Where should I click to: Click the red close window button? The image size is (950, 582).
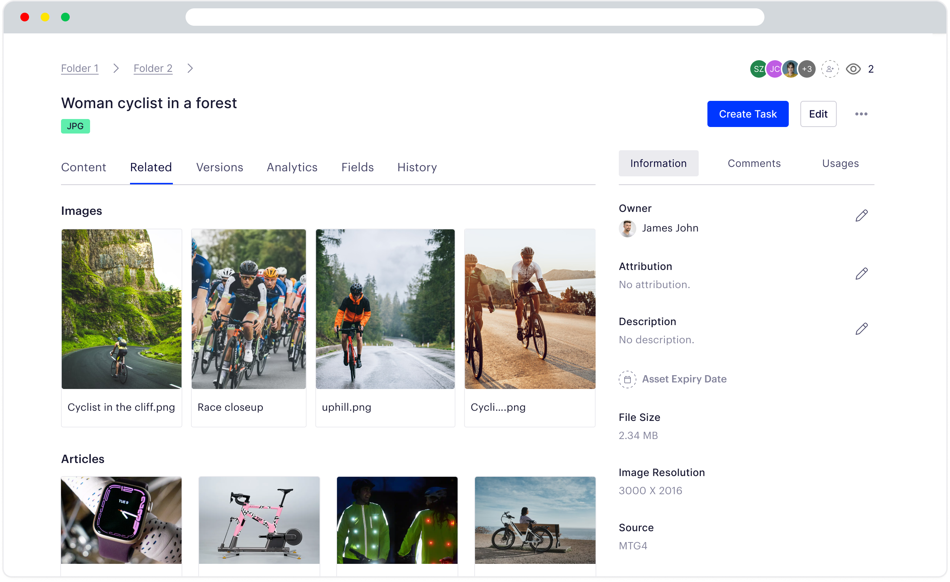[25, 17]
